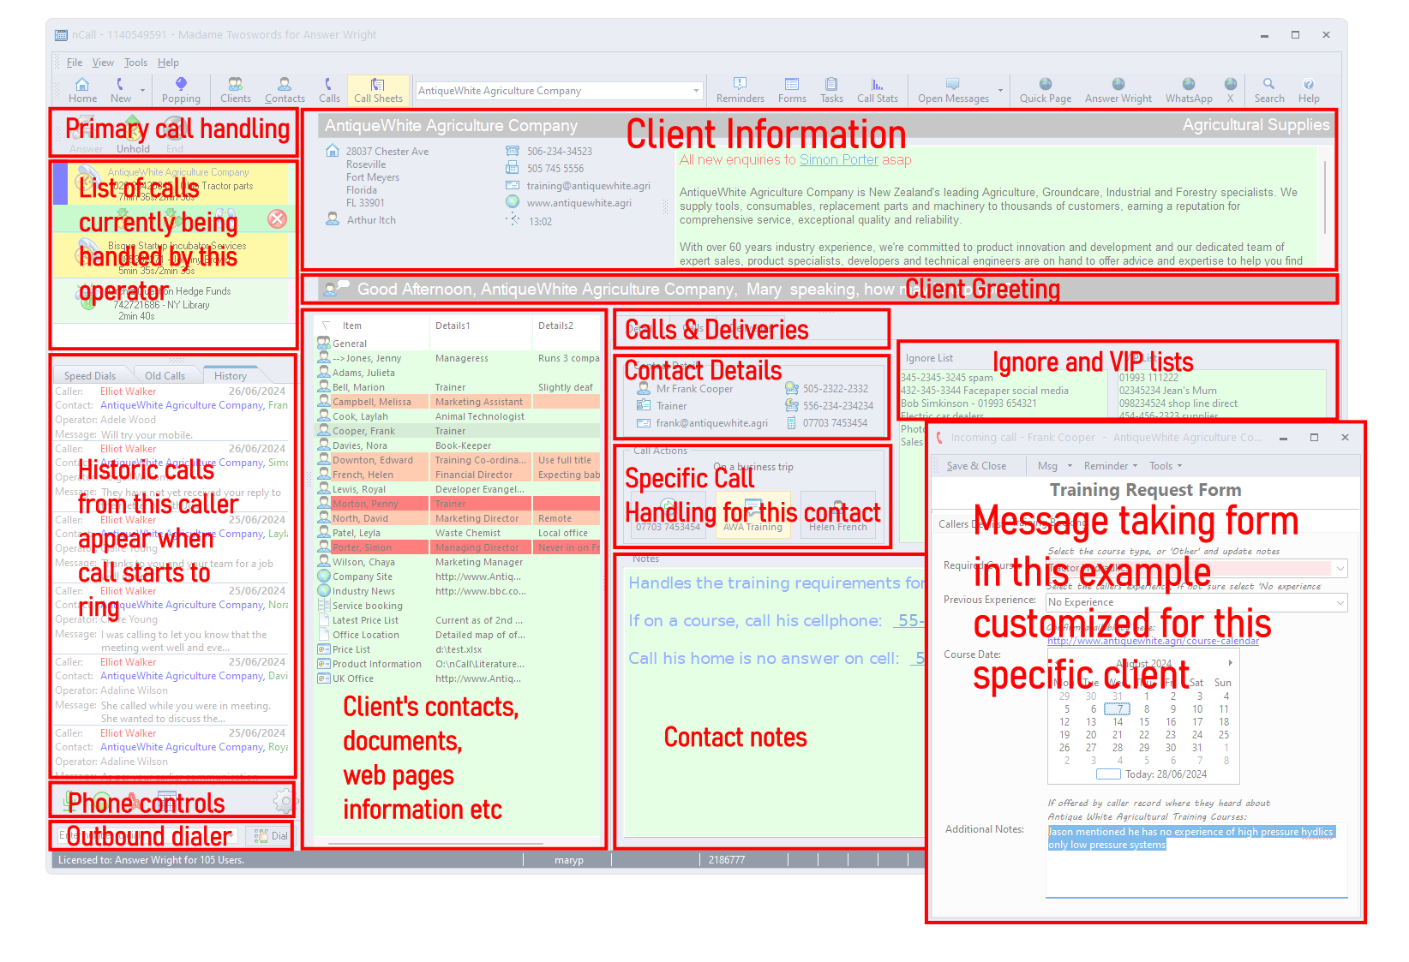Click the red cancel icon on the green call

pos(277,218)
